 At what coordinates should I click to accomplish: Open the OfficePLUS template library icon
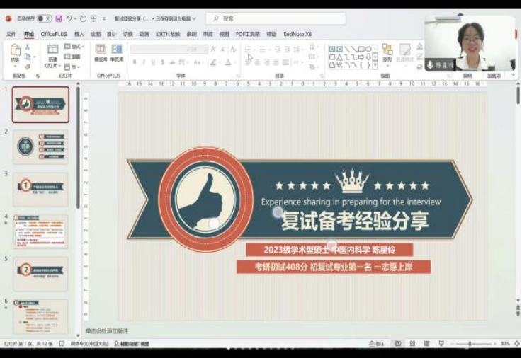coord(101,53)
